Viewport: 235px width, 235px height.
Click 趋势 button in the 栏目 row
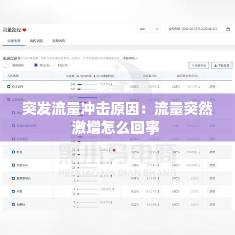[x=212, y=152]
